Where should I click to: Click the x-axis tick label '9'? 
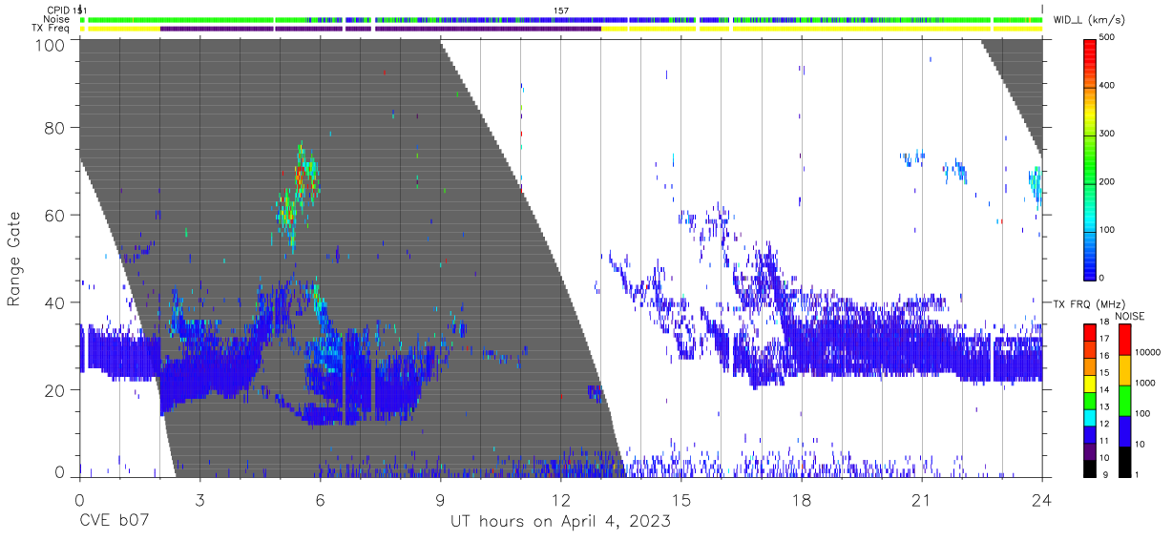click(440, 501)
